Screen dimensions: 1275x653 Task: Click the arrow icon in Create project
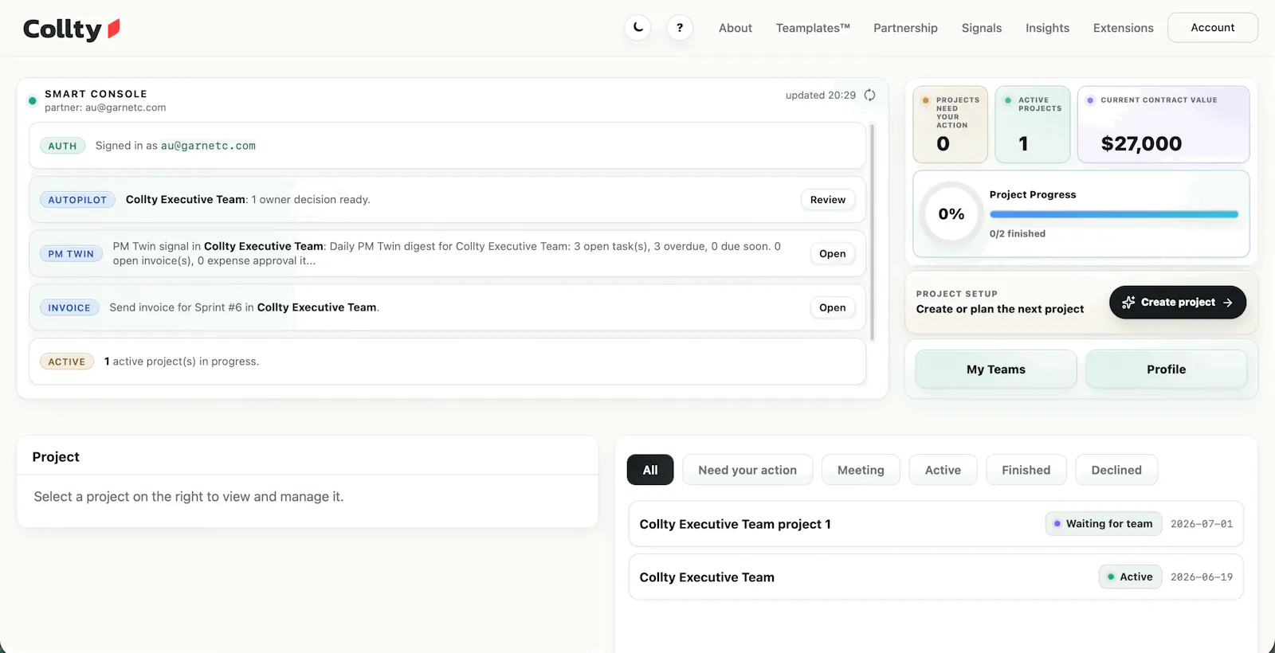(1228, 303)
